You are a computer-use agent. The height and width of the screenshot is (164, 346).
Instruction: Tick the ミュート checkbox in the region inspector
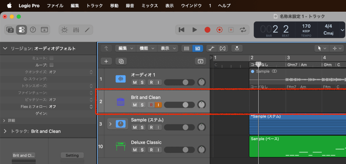pyautogui.click(x=51, y=58)
